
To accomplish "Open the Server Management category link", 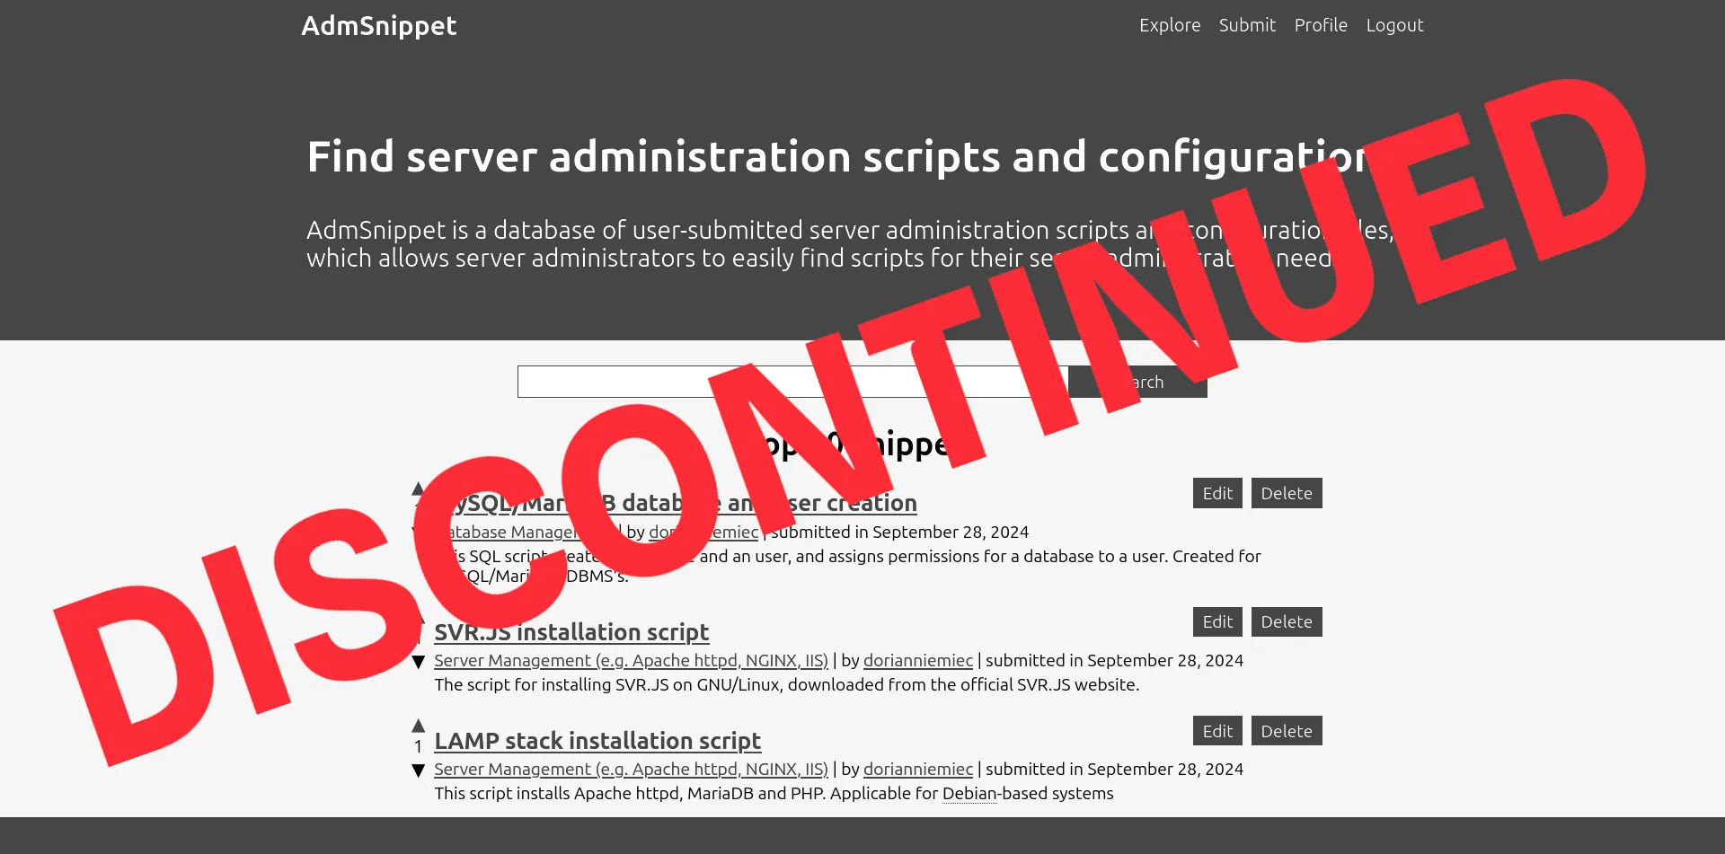I will pos(631,660).
